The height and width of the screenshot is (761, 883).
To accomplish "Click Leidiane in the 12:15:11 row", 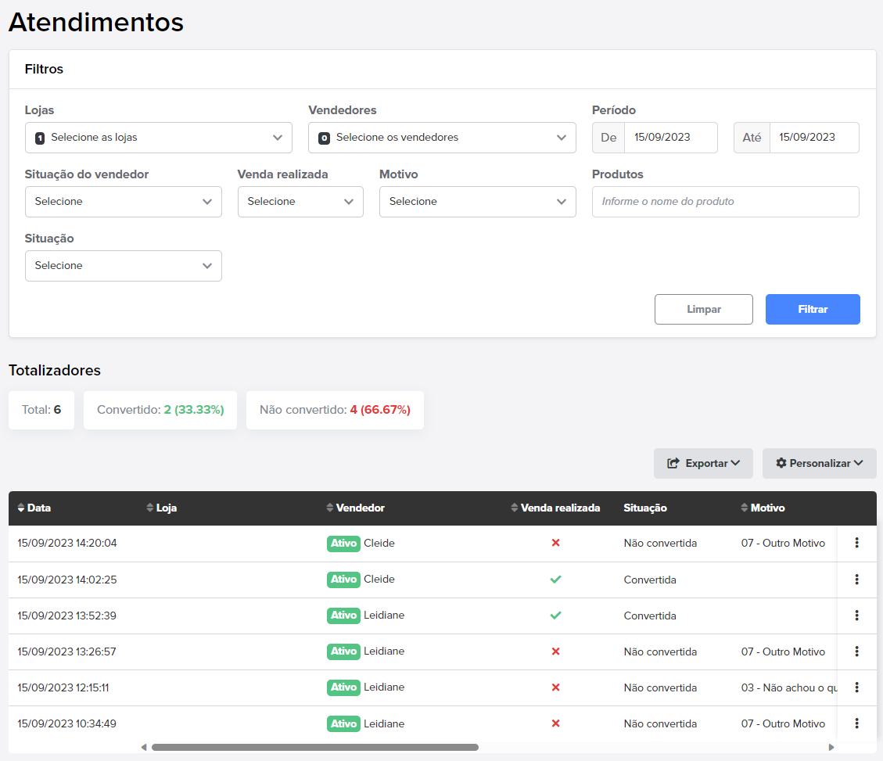I will tap(384, 687).
